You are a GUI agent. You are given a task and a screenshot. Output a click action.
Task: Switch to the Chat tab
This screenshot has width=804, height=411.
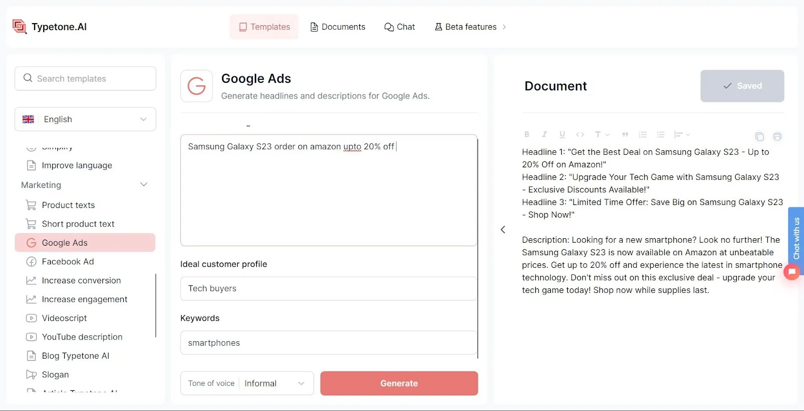(399, 27)
